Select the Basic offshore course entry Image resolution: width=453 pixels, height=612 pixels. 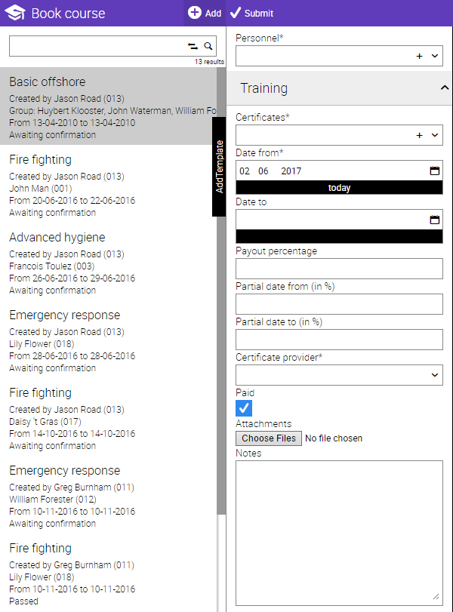click(106, 106)
